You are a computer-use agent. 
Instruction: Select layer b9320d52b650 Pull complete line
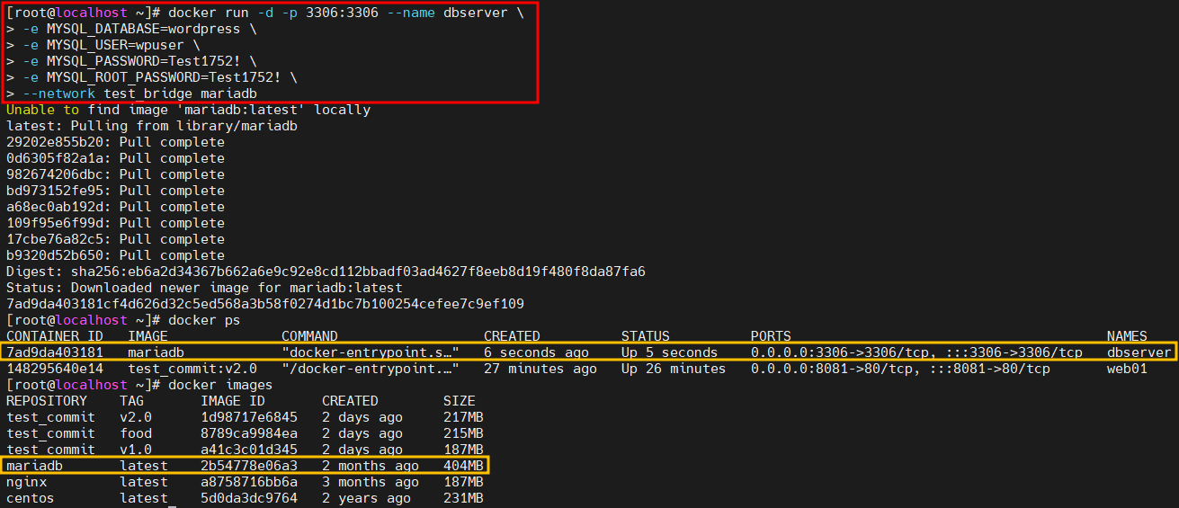115,255
